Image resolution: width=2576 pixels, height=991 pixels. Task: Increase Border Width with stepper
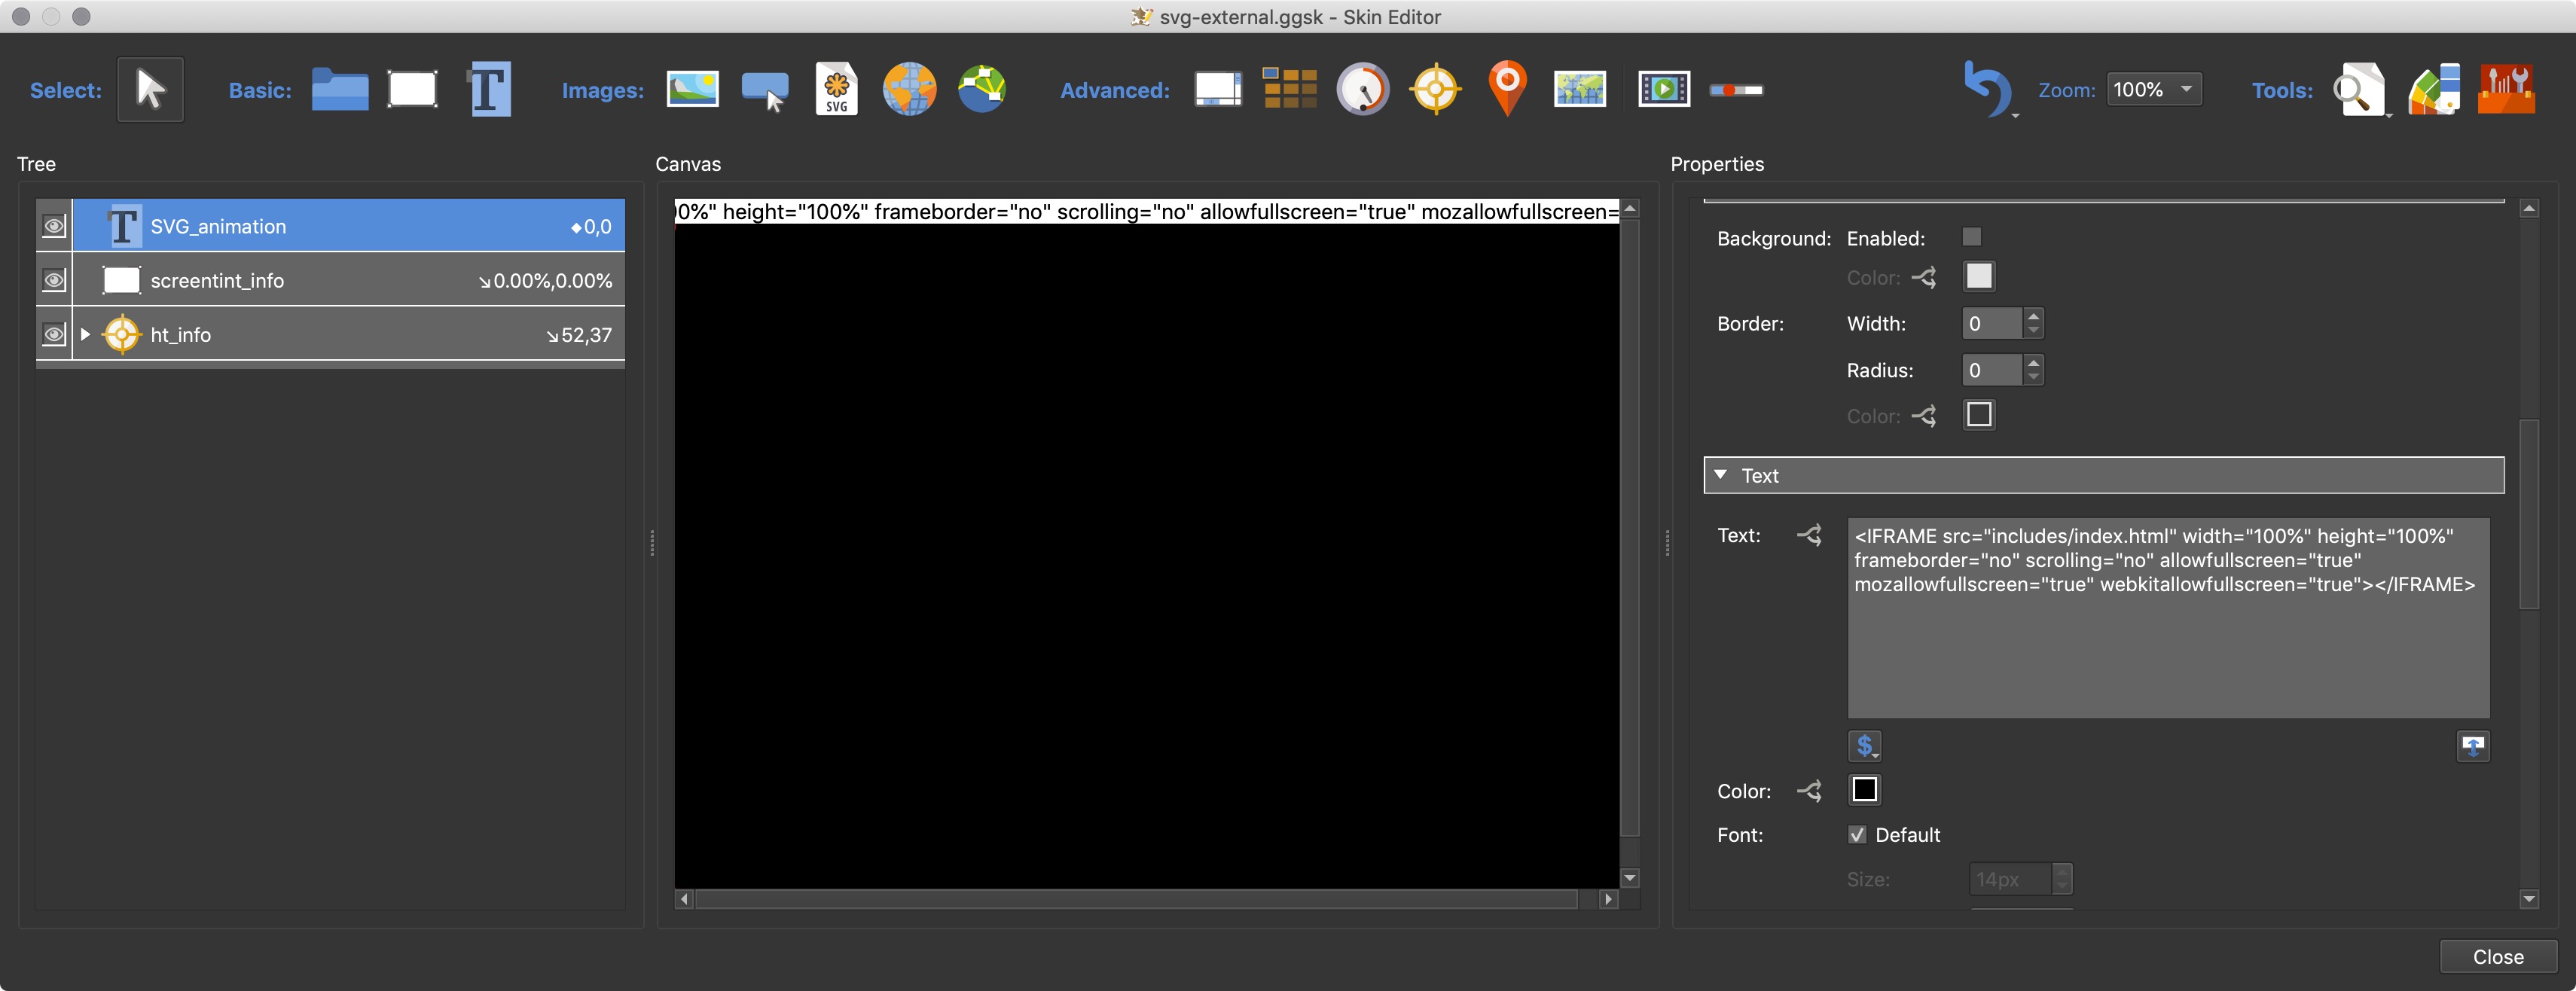click(x=2033, y=316)
